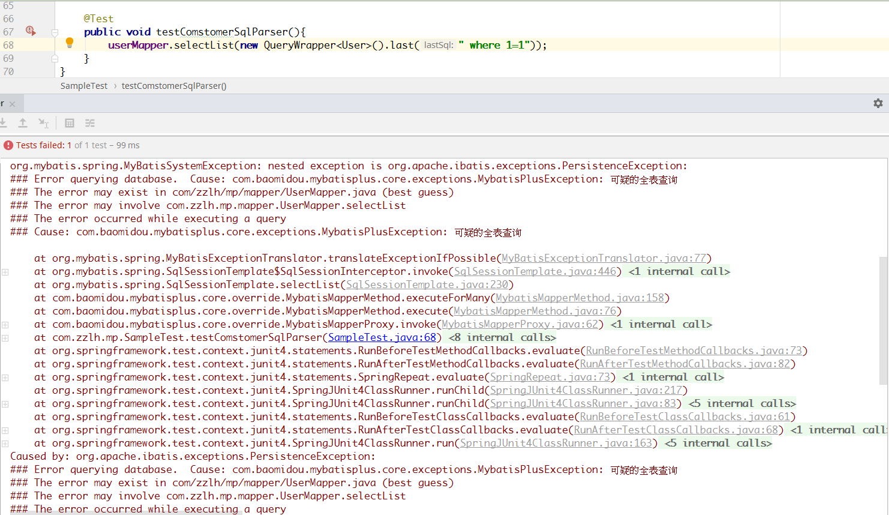
Task: Open the SpringRepeat.java:73 link
Action: [x=550, y=377]
